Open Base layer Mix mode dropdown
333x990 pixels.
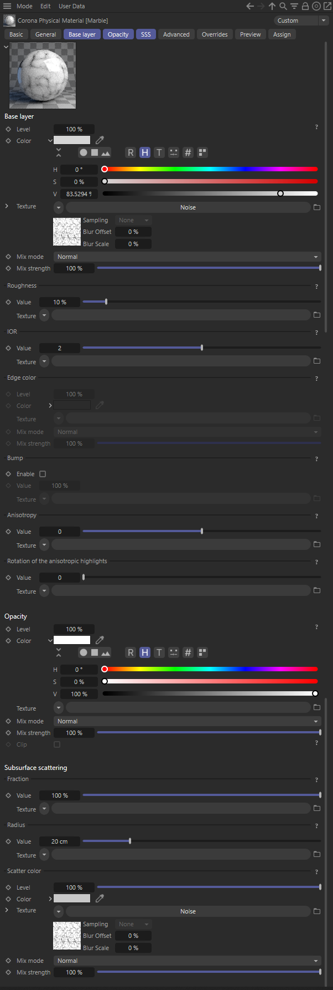coord(188,257)
